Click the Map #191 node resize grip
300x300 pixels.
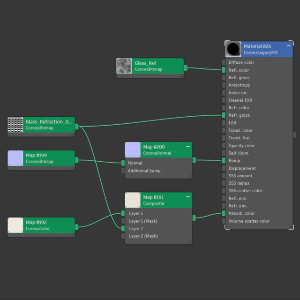click(x=190, y=242)
